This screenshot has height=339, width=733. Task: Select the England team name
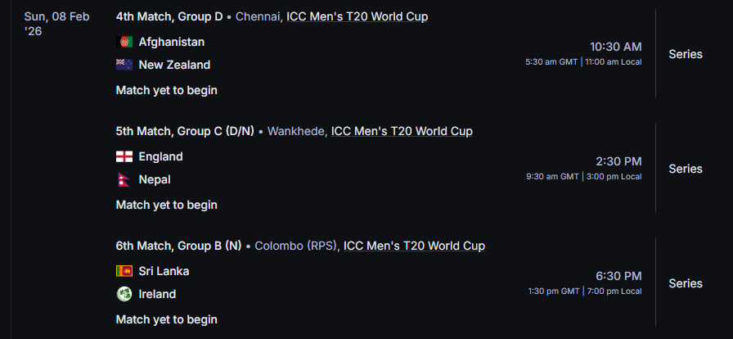click(160, 156)
